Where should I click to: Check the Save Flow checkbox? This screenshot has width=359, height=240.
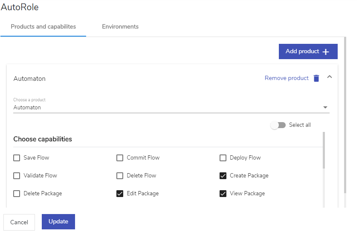pyautogui.click(x=17, y=158)
